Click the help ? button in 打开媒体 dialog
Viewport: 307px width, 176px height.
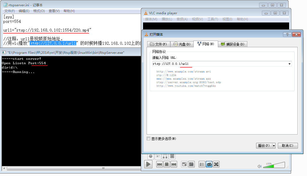click(x=287, y=34)
